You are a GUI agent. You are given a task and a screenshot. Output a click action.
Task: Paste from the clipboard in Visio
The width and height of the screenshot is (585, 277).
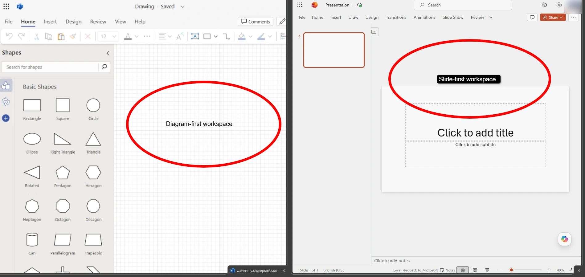pyautogui.click(x=61, y=37)
